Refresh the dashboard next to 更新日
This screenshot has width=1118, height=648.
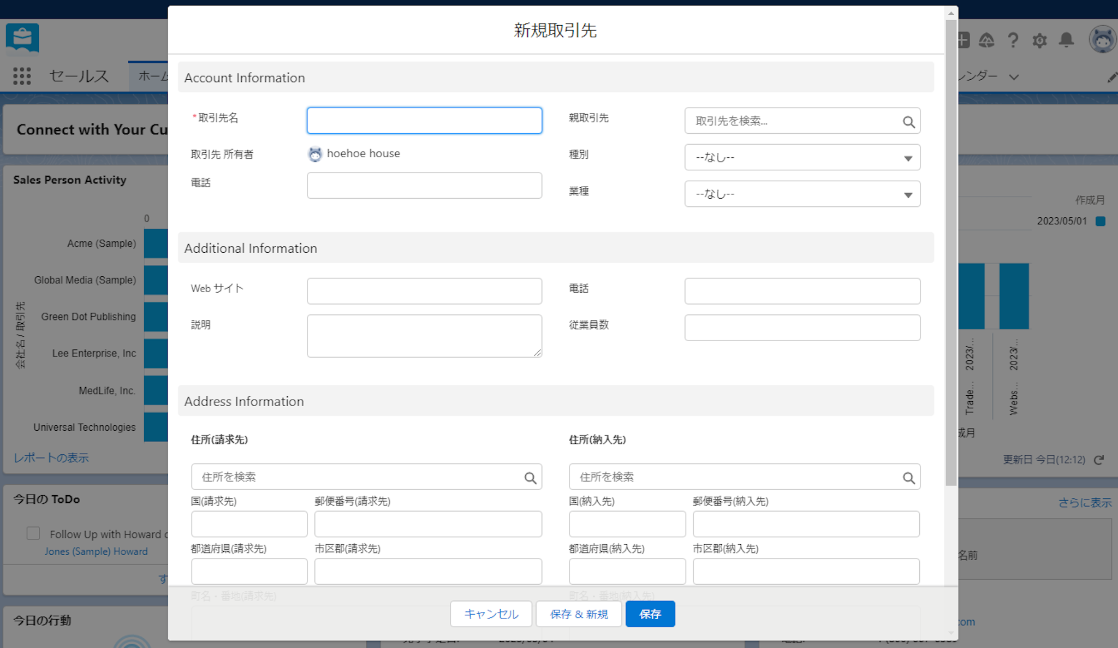(x=1099, y=460)
